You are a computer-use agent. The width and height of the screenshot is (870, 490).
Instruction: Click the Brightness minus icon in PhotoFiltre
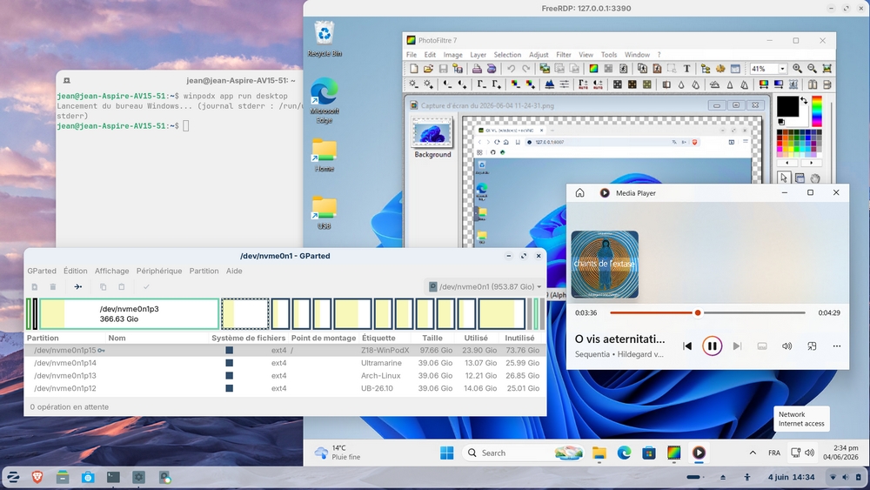coord(414,84)
